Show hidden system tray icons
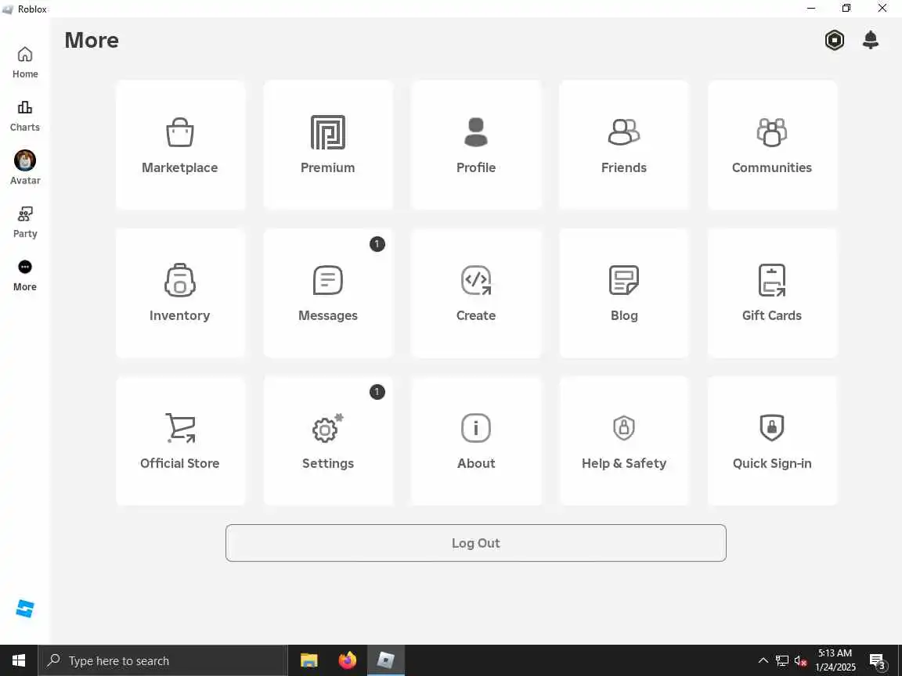 click(763, 660)
